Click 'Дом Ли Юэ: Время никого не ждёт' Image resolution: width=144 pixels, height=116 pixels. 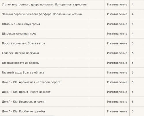(26, 92)
